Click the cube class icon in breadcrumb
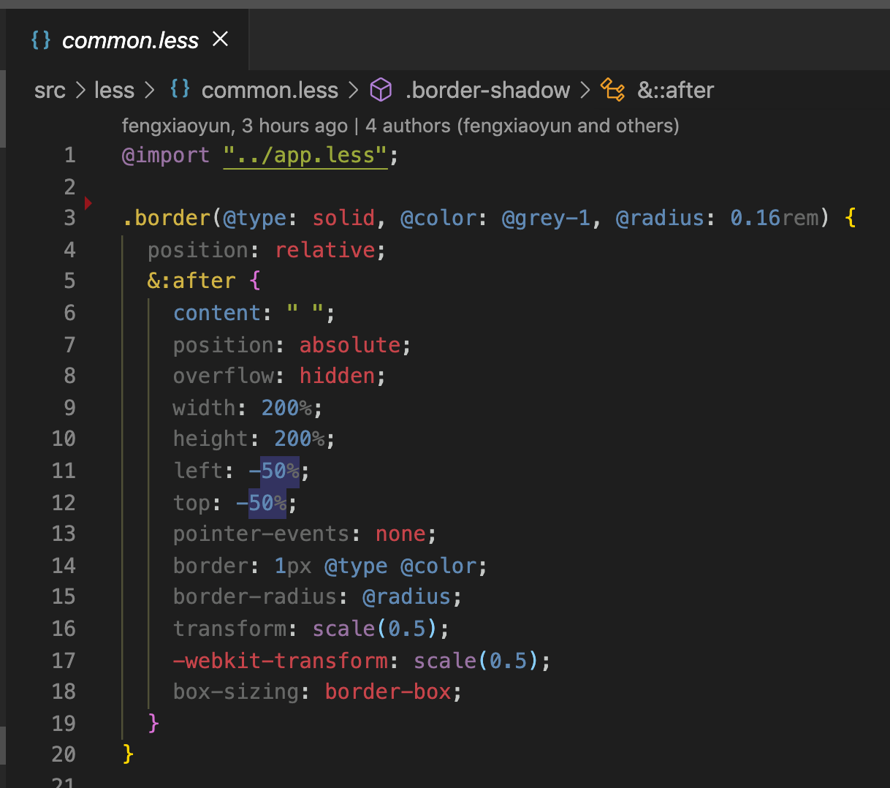The height and width of the screenshot is (788, 890). (x=381, y=90)
